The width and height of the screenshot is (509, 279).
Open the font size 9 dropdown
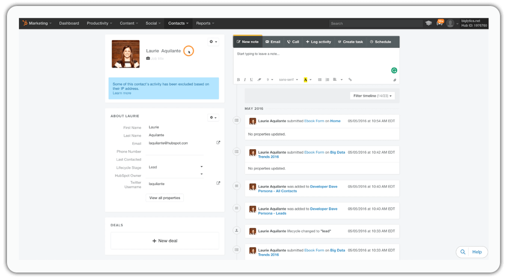point(270,80)
